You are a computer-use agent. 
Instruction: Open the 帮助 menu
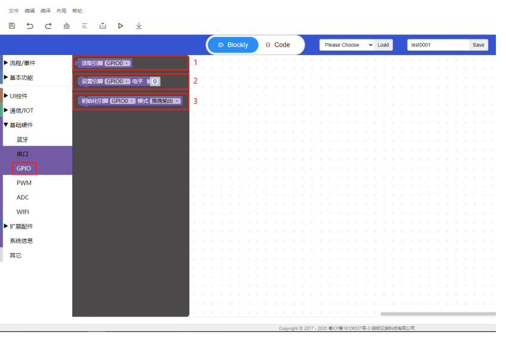[78, 11]
